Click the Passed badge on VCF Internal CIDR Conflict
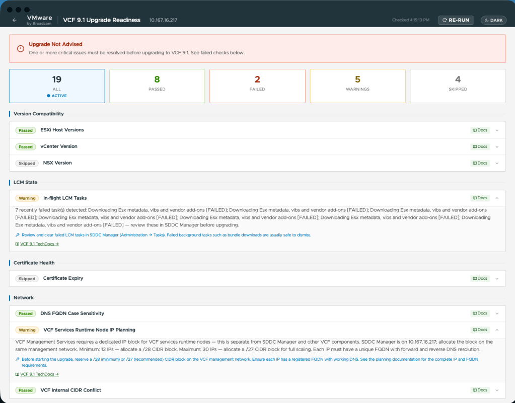Viewport: 515px width, 403px height. [x=26, y=390]
